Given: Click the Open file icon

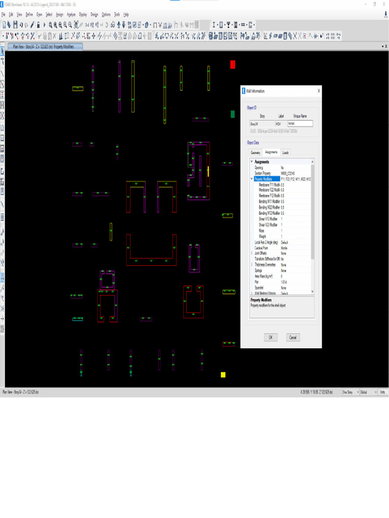Looking at the screenshot, I should [x=10, y=24].
